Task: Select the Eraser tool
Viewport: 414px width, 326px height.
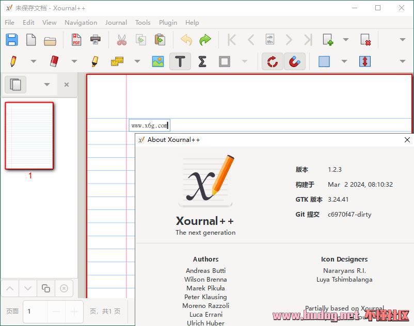Action: 54,61
